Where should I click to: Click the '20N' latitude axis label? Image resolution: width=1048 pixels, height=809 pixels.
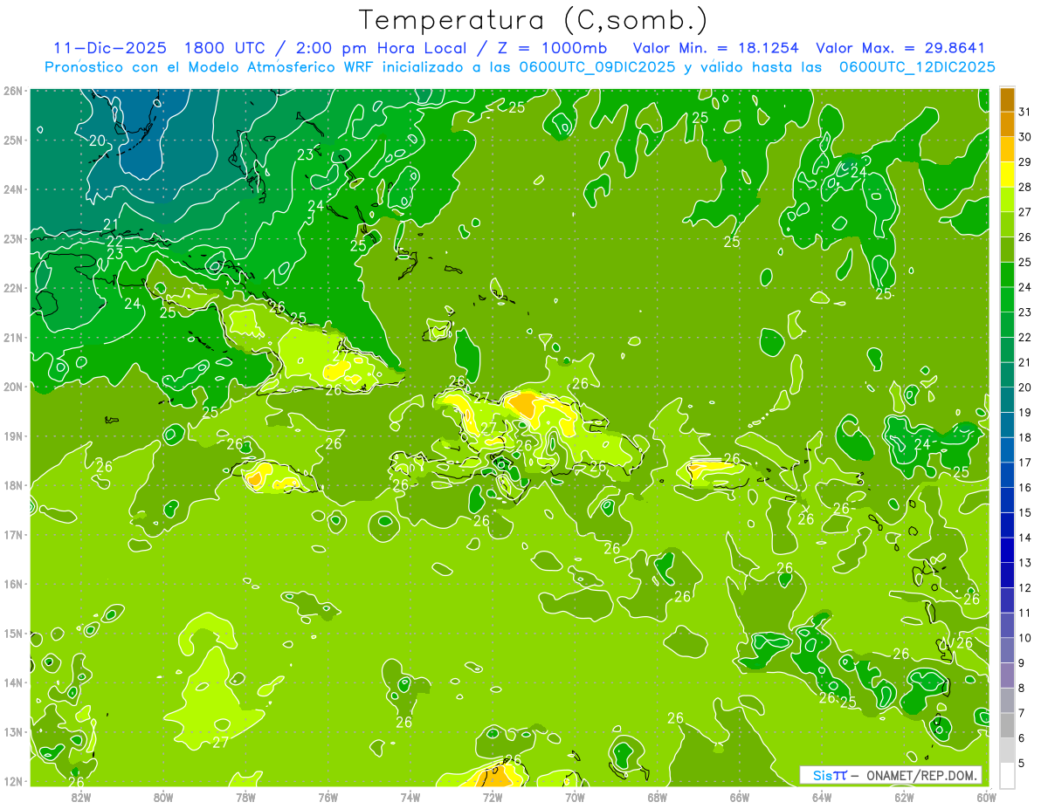[13, 387]
